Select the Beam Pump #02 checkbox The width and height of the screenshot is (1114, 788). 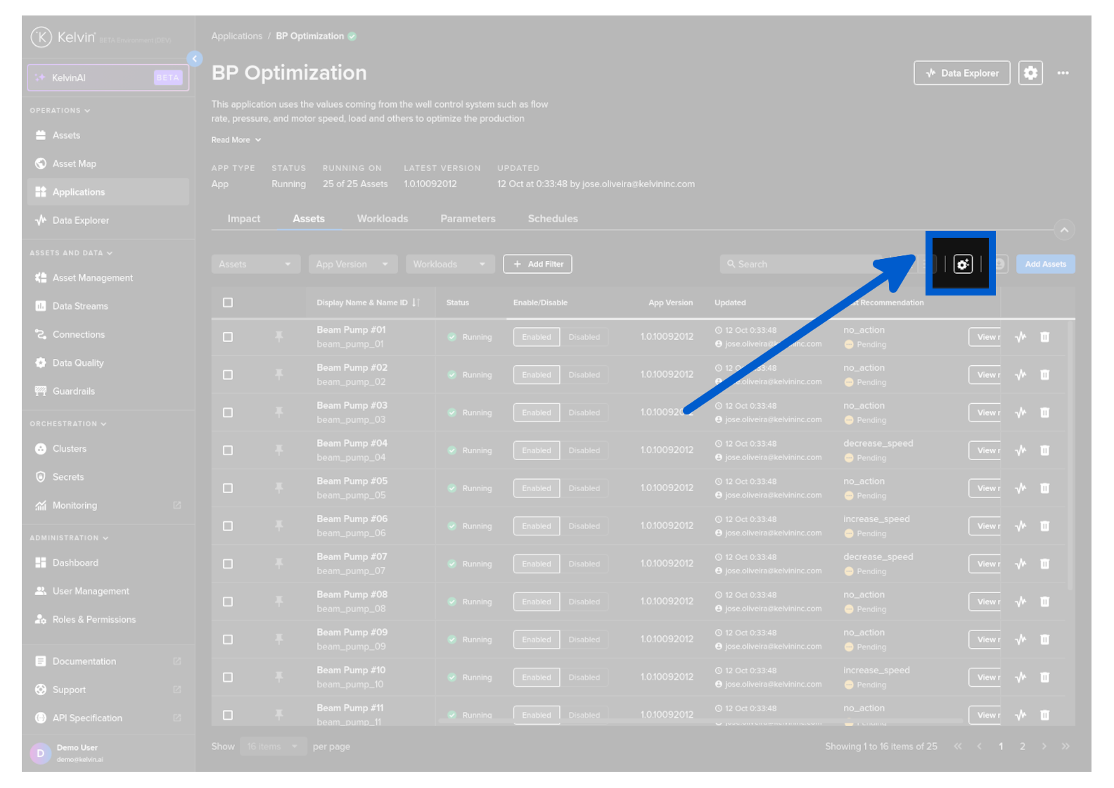point(228,375)
